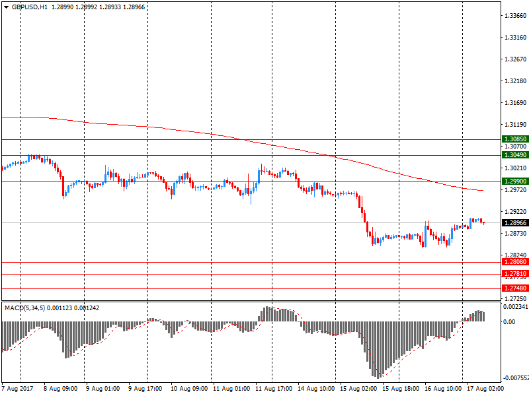Click the 1.32670 price scale value
The height and width of the screenshot is (396, 529).
coord(515,59)
